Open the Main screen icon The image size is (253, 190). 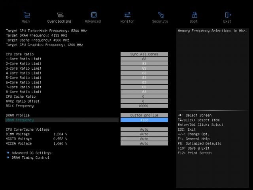coord(26,15)
